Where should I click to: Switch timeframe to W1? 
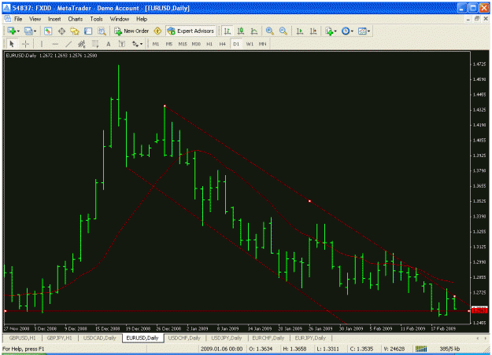point(250,44)
